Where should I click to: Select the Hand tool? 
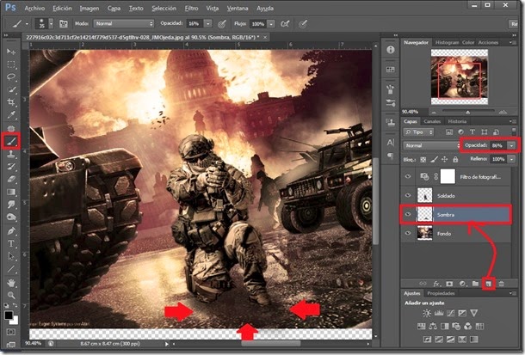11,283
